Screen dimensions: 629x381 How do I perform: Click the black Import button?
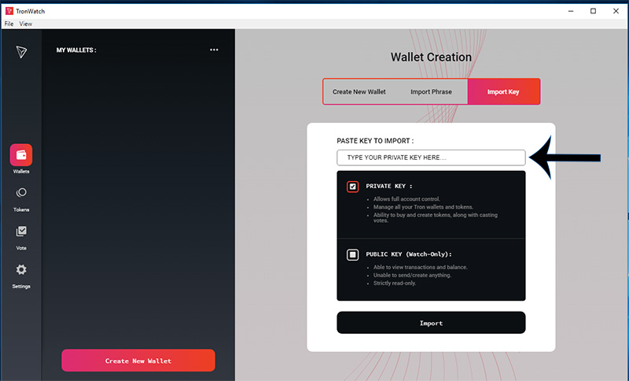click(x=431, y=323)
